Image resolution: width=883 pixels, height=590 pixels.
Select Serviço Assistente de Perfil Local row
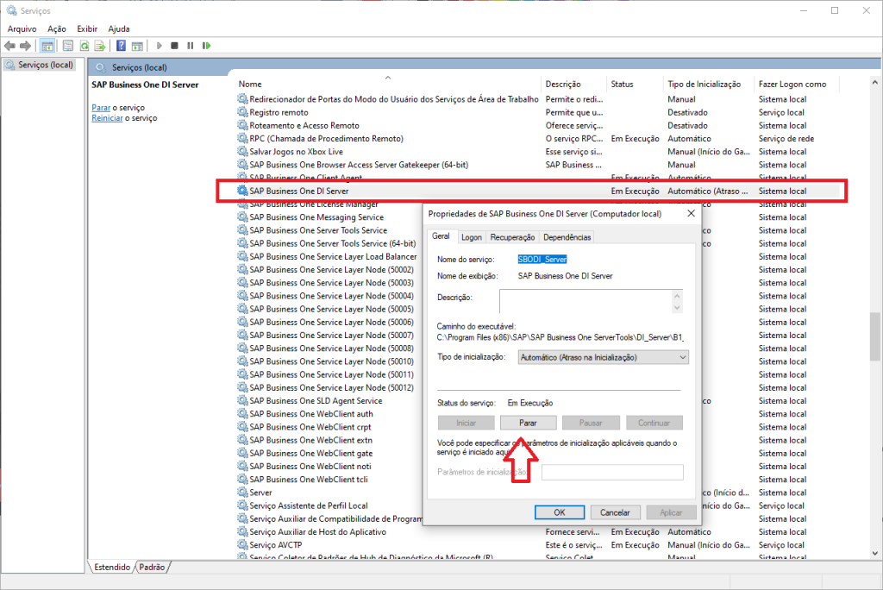click(x=309, y=505)
